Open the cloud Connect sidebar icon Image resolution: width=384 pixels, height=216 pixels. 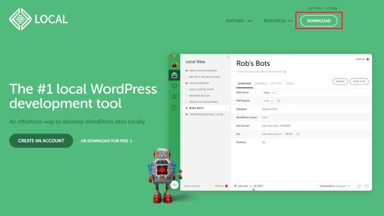point(175,86)
